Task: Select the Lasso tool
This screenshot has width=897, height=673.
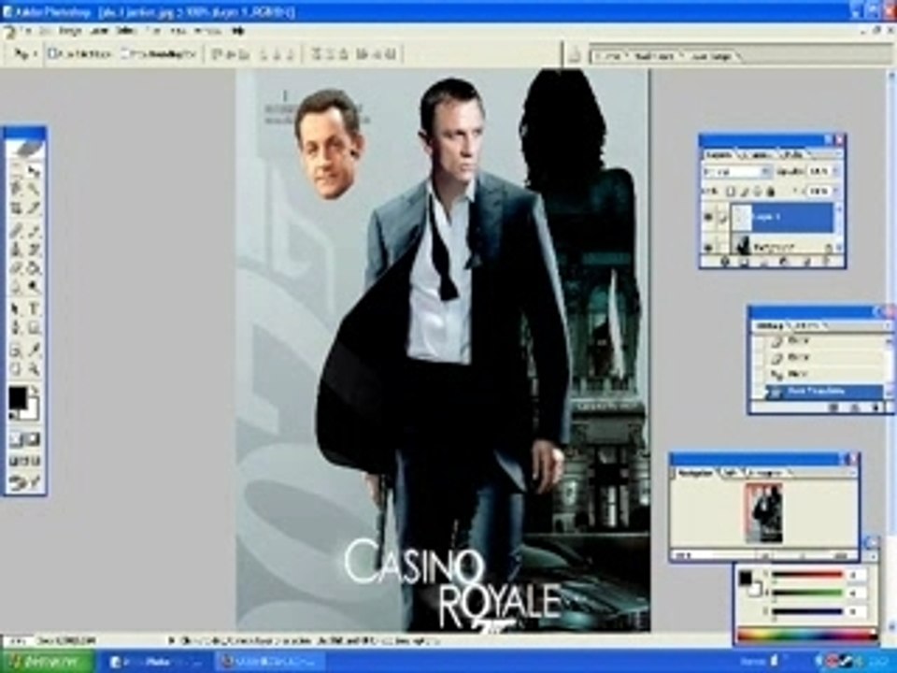Action: 16,188
